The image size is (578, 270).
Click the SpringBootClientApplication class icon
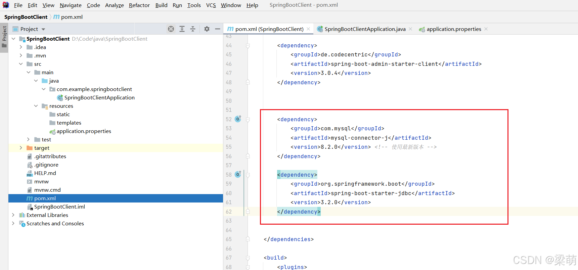pyautogui.click(x=60, y=98)
